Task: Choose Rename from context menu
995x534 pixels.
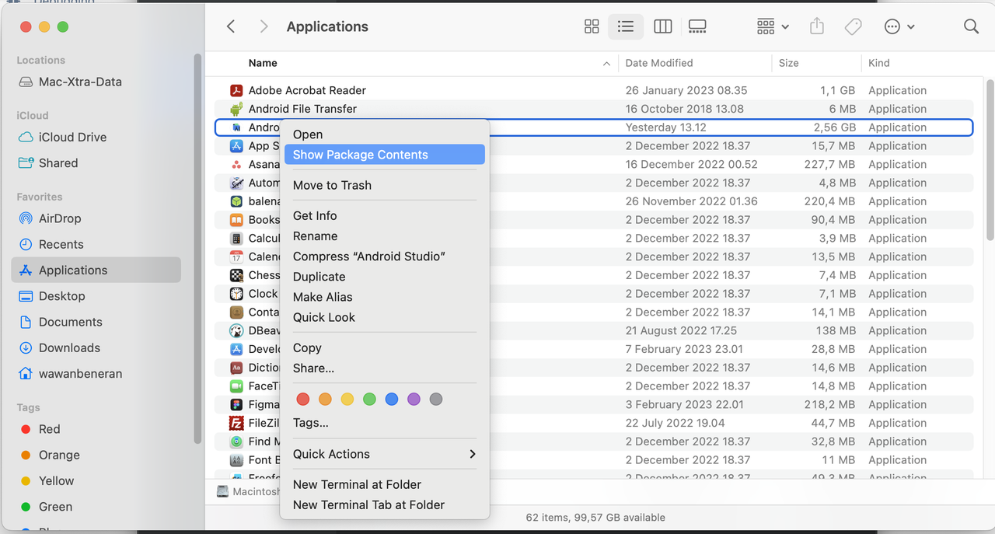Action: coord(384,236)
